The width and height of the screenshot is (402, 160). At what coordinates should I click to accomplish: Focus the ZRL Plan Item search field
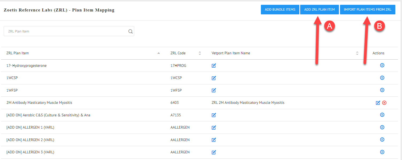(69, 31)
